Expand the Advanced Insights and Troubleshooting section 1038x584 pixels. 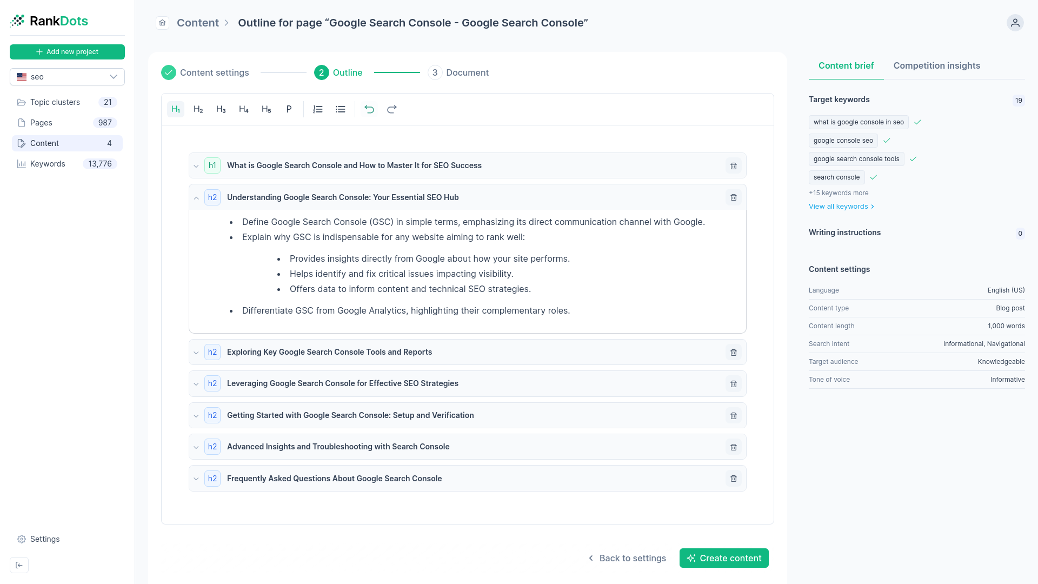click(x=196, y=447)
